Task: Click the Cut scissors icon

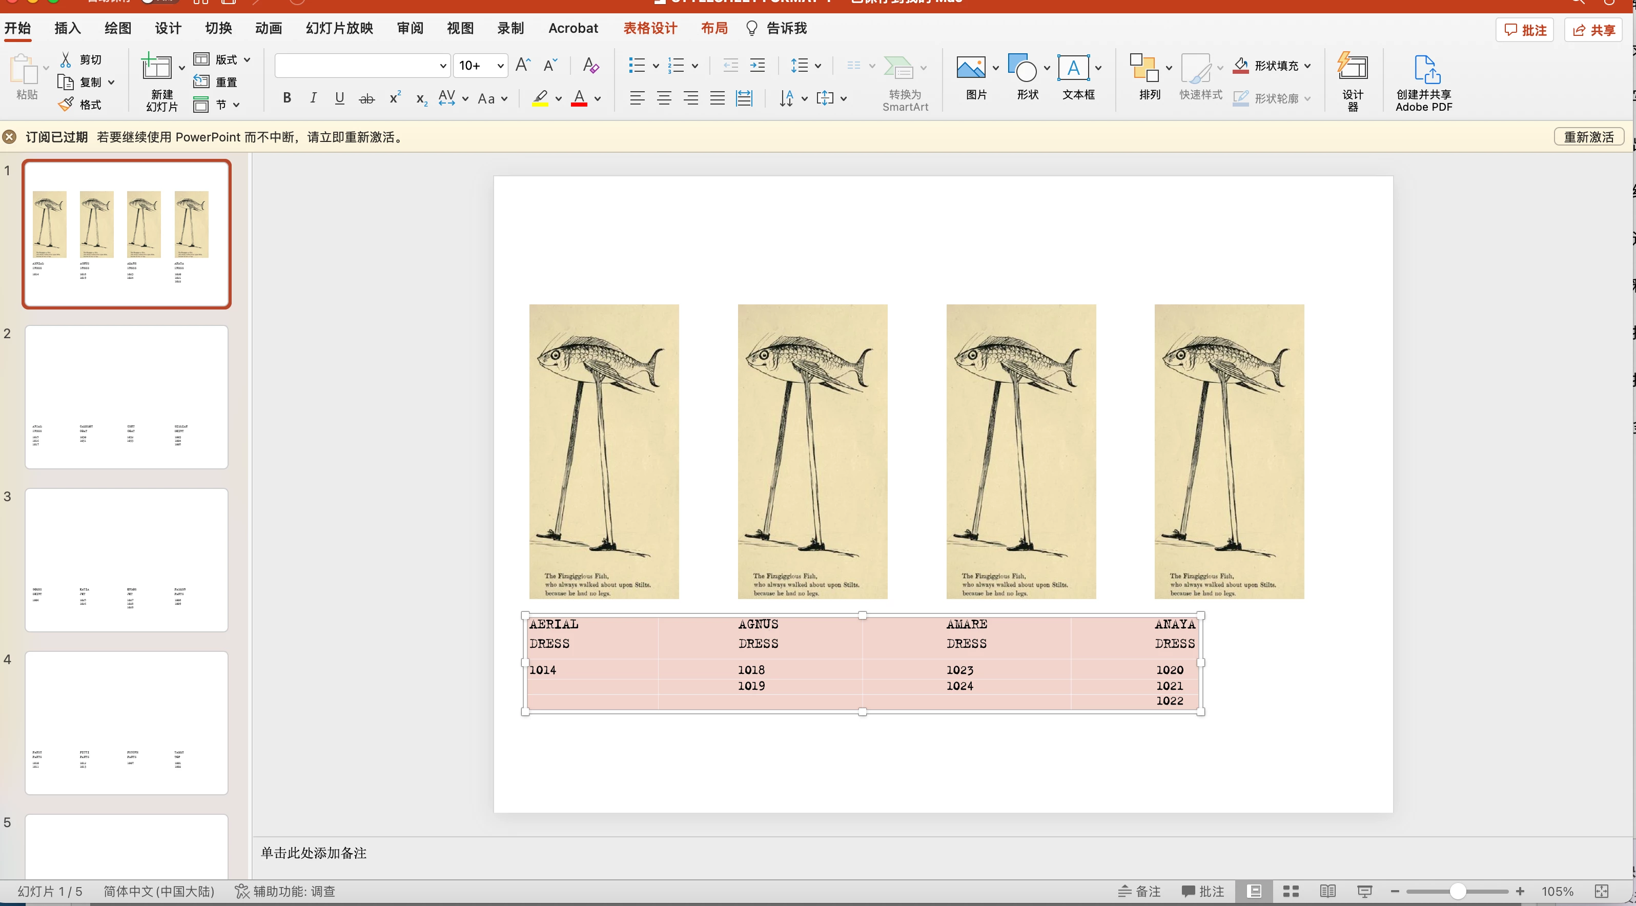Action: pos(66,59)
